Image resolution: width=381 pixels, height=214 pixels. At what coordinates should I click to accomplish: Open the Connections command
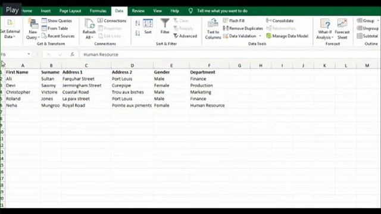coord(112,21)
